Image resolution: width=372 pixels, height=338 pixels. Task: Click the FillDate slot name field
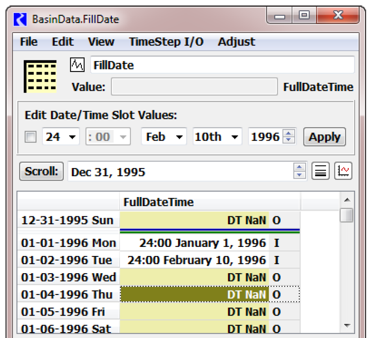(222, 65)
